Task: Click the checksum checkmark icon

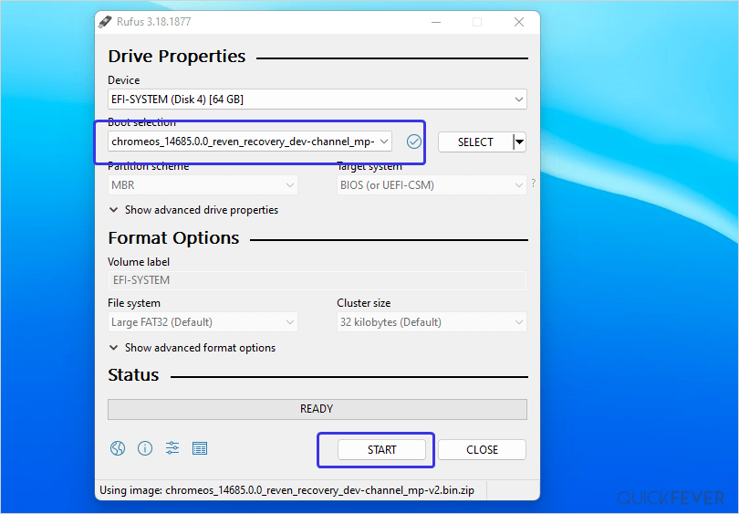Action: pos(414,142)
